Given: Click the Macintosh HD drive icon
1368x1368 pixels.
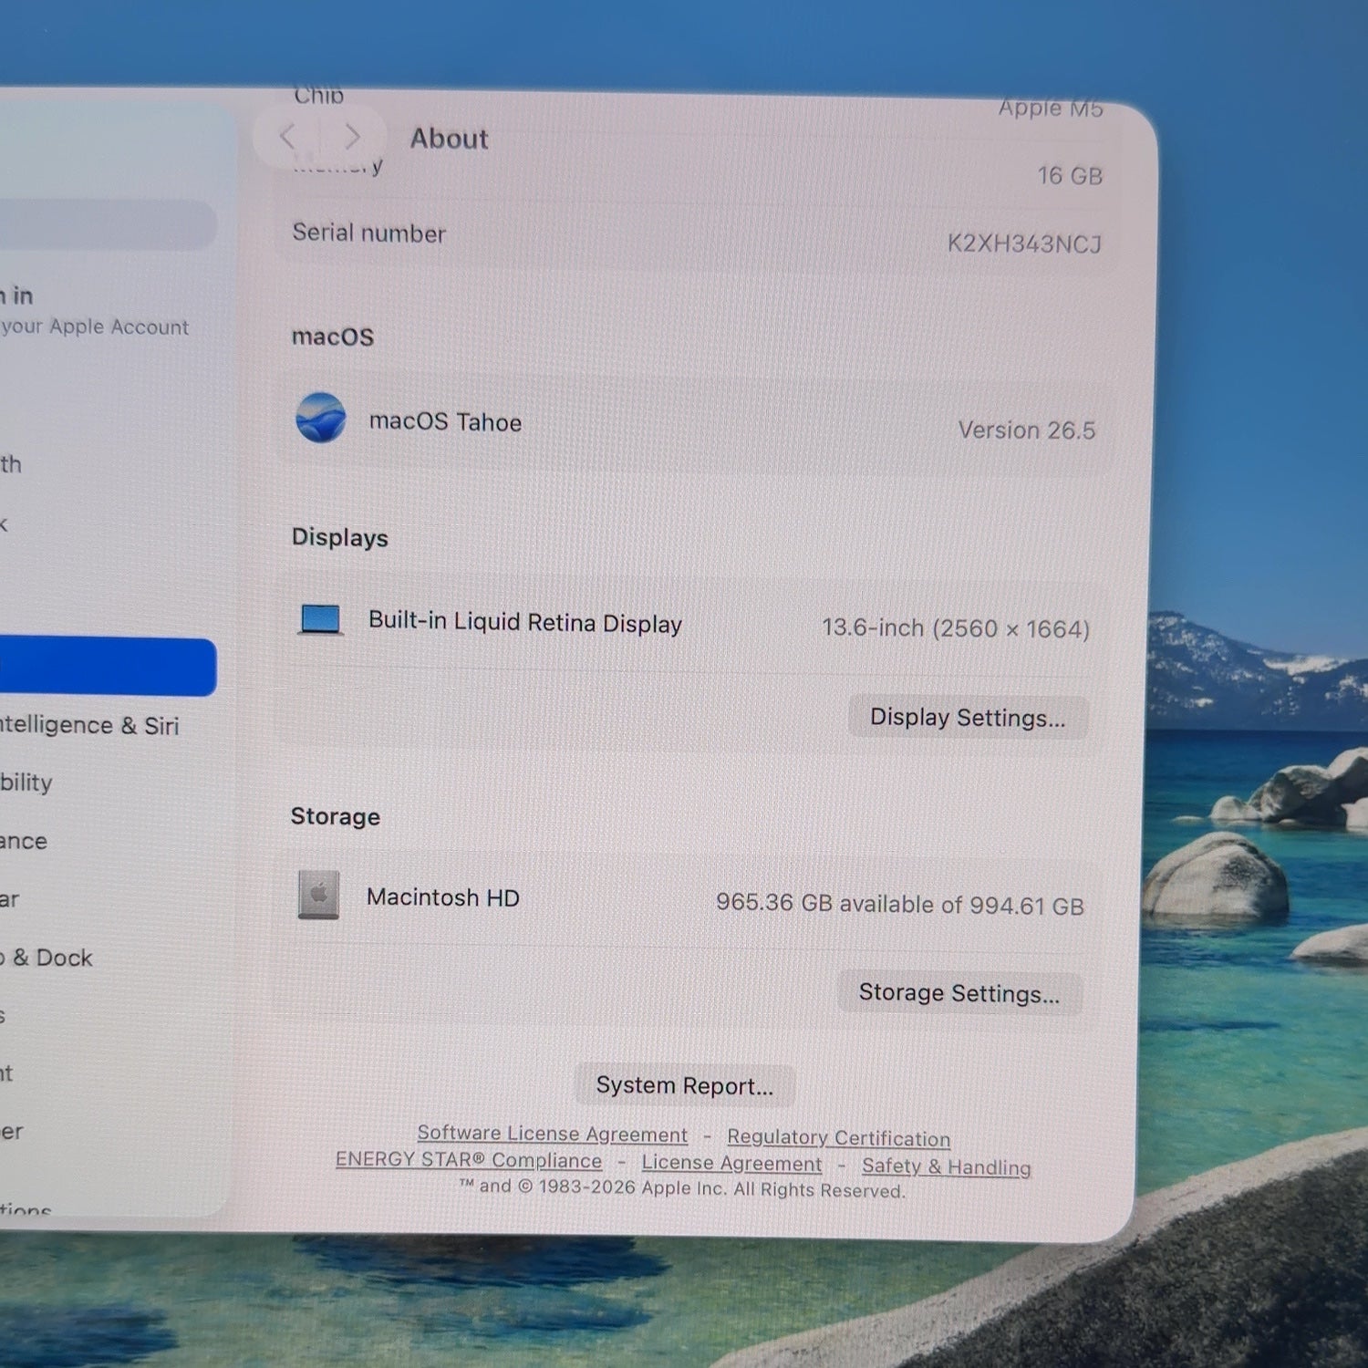Looking at the screenshot, I should 318,895.
